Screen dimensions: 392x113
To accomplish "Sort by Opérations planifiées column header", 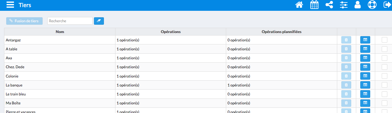I will [x=282, y=31].
